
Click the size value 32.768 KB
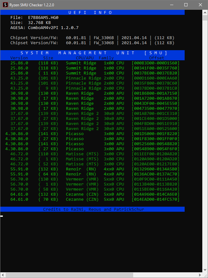(x=39, y=23)
